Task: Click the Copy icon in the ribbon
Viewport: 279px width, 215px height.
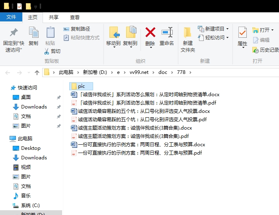Action: coord(33,32)
